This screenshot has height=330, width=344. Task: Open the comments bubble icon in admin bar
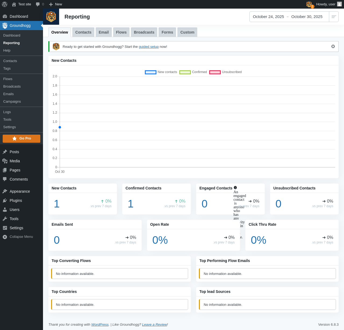tap(38, 4)
